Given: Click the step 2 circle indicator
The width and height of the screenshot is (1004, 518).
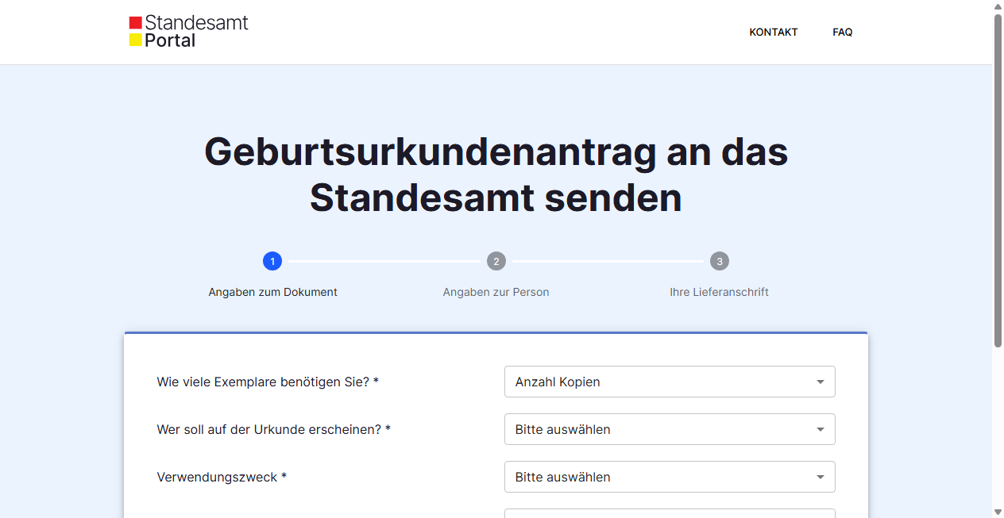Looking at the screenshot, I should [x=496, y=260].
